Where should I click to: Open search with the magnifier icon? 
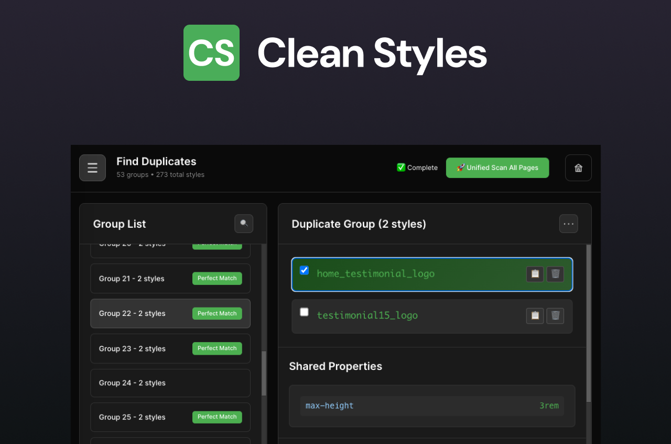(243, 224)
